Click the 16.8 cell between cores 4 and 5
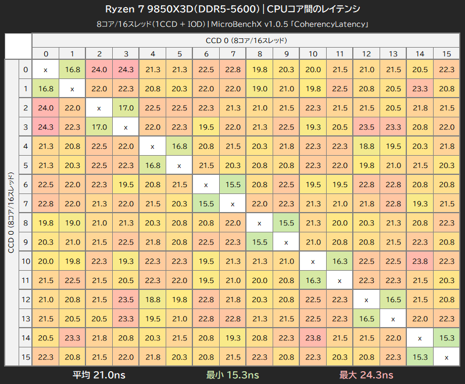465x384 pixels. 179,146
